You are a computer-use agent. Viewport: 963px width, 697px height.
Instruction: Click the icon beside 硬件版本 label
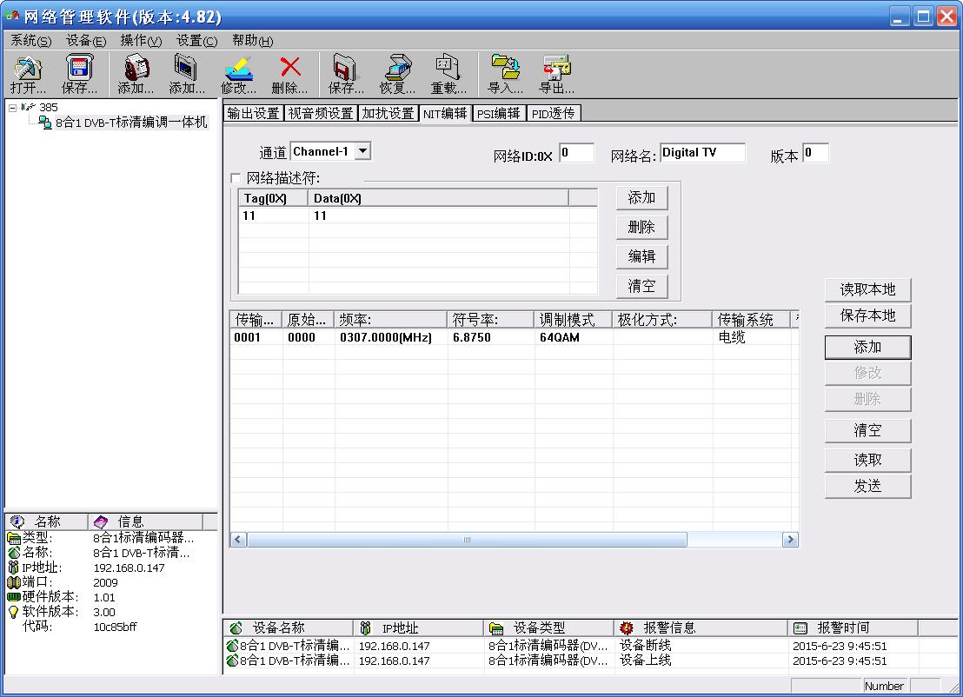14,597
